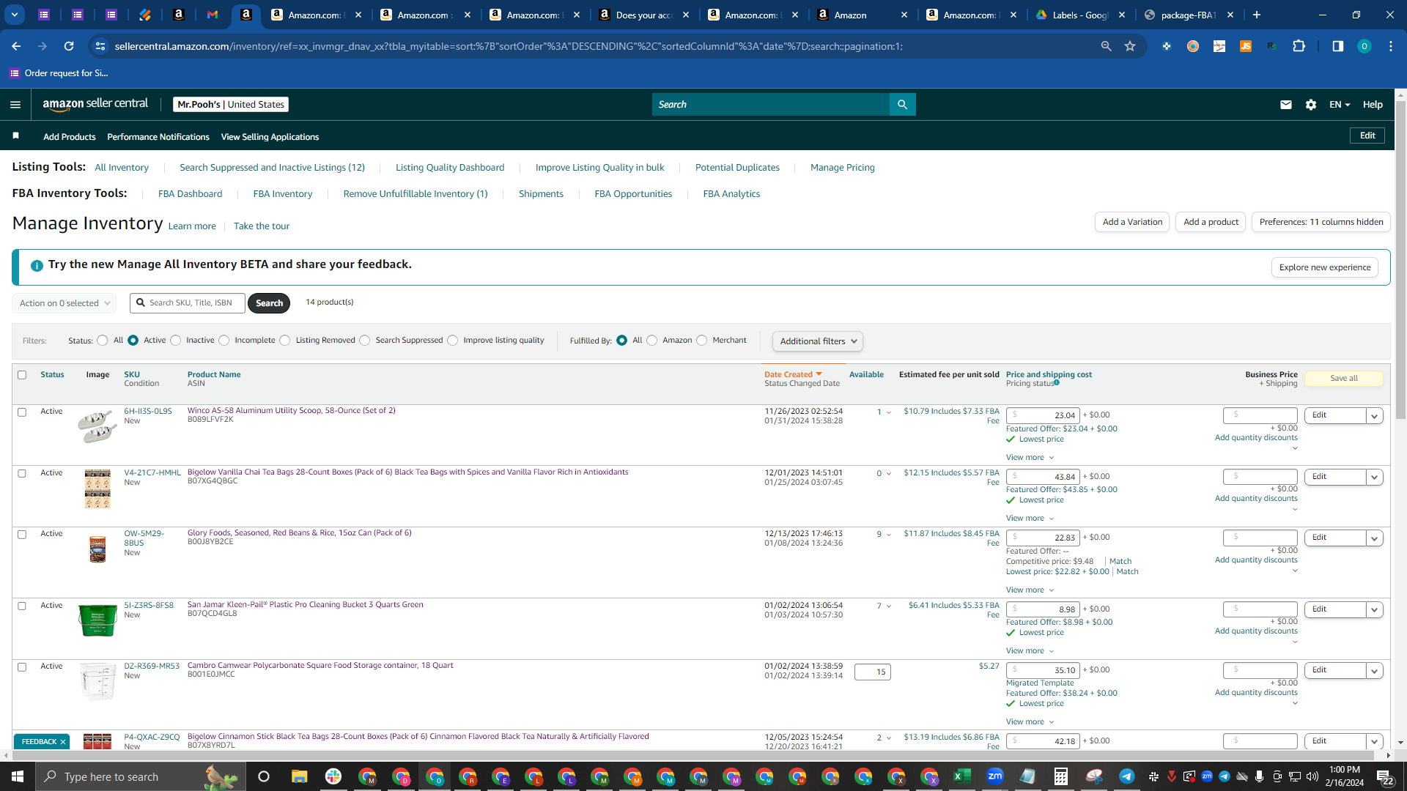The image size is (1407, 791).
Task: Select the All status radio button
Action: [103, 341]
